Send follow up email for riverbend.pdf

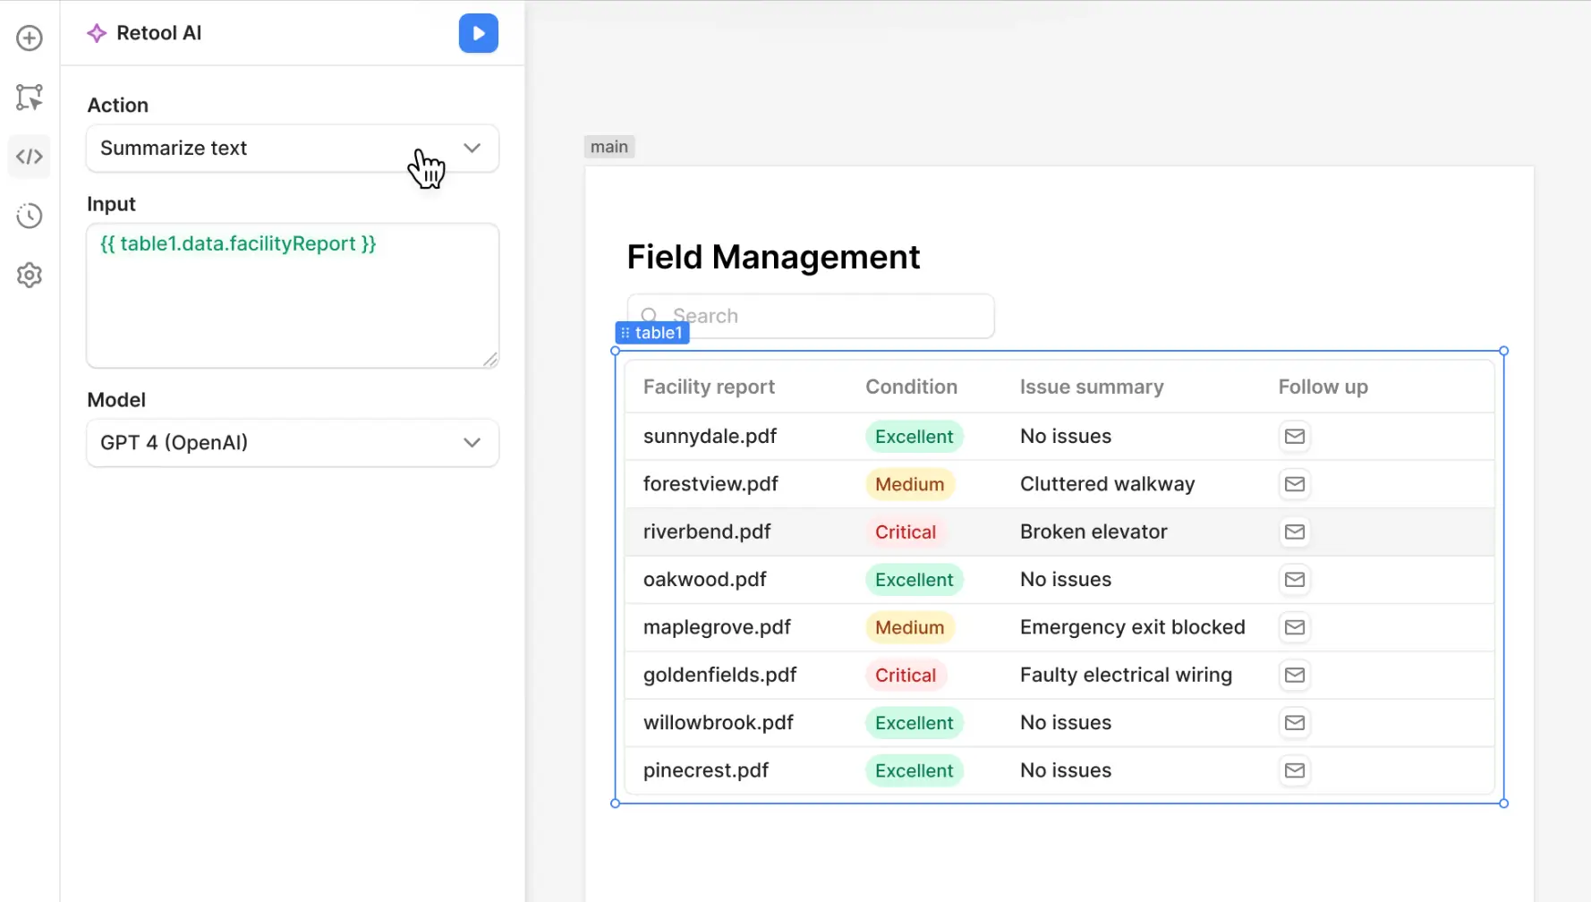1294,532
